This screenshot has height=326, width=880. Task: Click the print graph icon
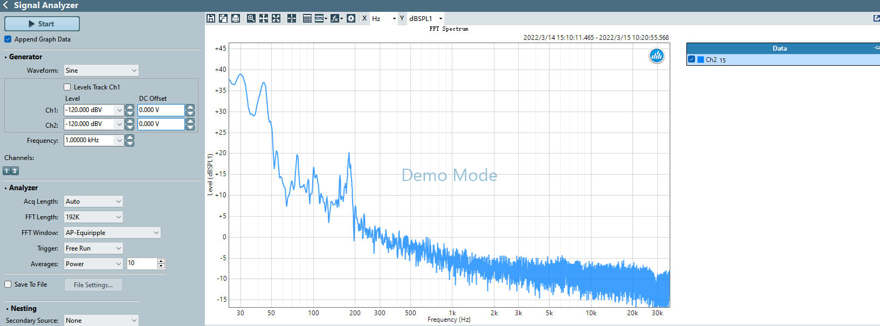[x=236, y=18]
